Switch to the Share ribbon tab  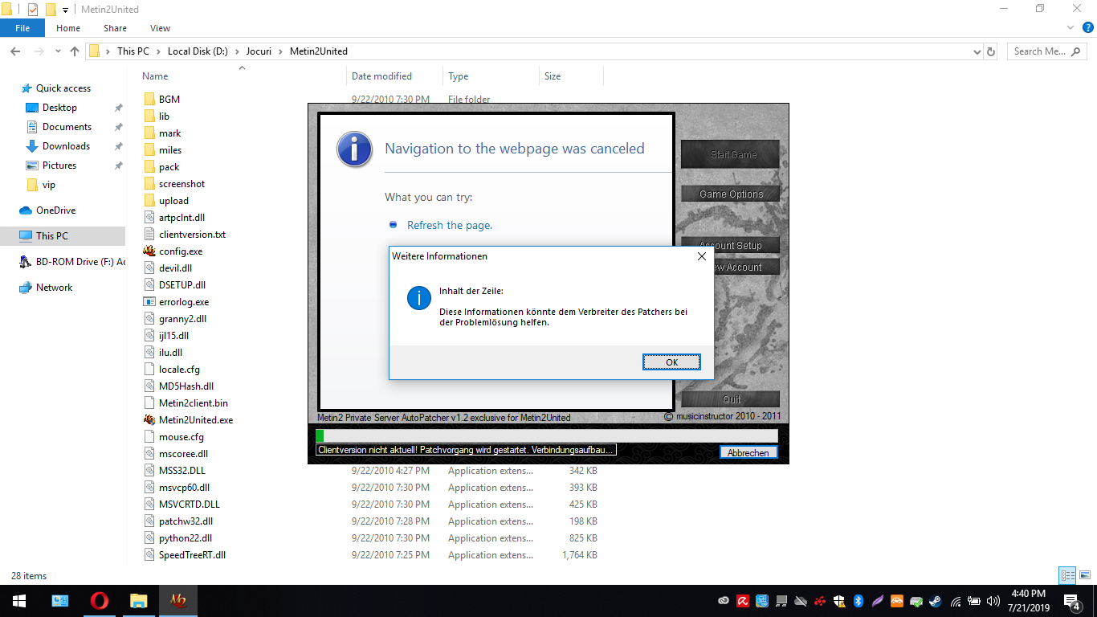(115, 28)
